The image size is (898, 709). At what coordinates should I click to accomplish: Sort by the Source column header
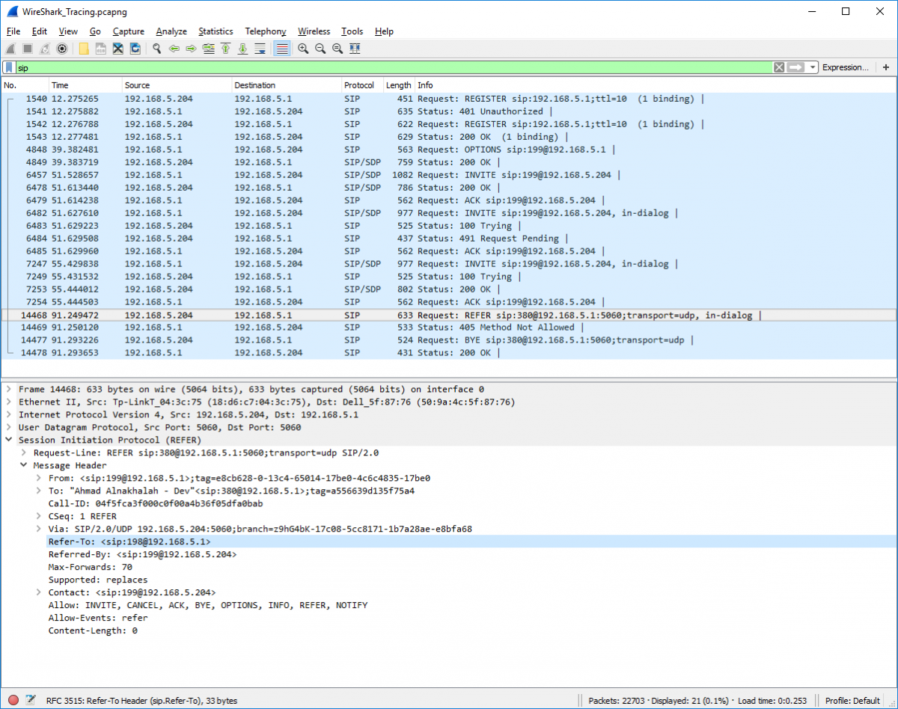[x=176, y=85]
